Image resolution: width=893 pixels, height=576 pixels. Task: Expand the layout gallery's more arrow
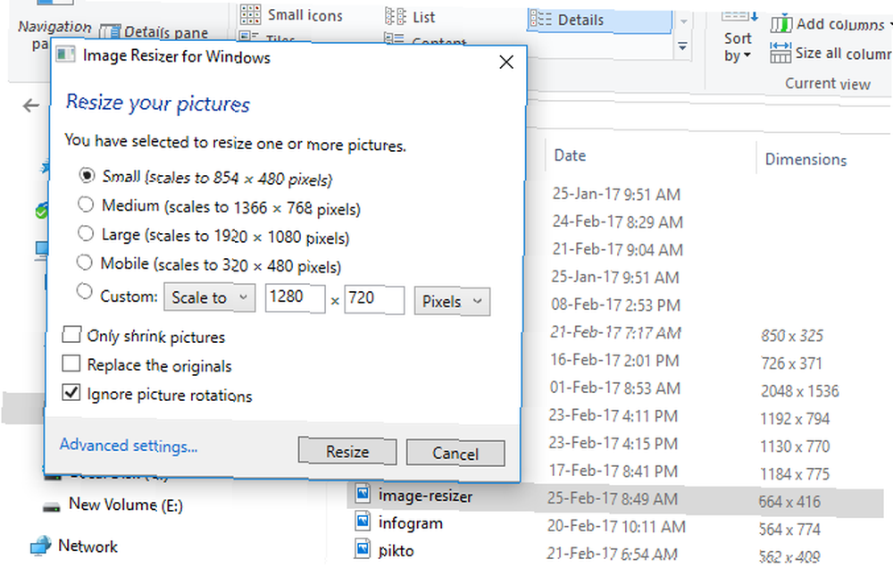[683, 46]
